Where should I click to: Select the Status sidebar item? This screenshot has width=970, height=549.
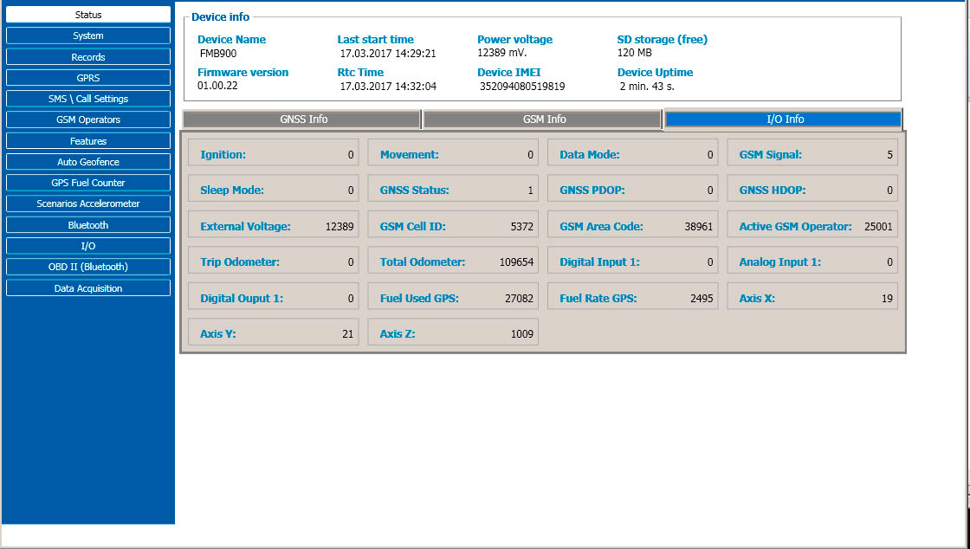pos(87,15)
